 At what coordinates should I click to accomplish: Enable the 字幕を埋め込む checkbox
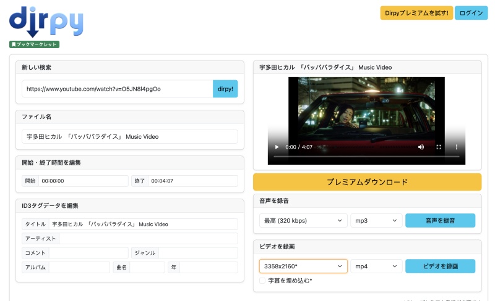(x=262, y=281)
